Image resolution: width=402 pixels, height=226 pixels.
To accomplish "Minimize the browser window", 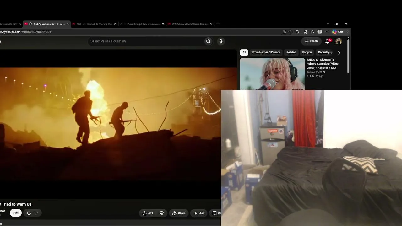I will click(x=328, y=24).
